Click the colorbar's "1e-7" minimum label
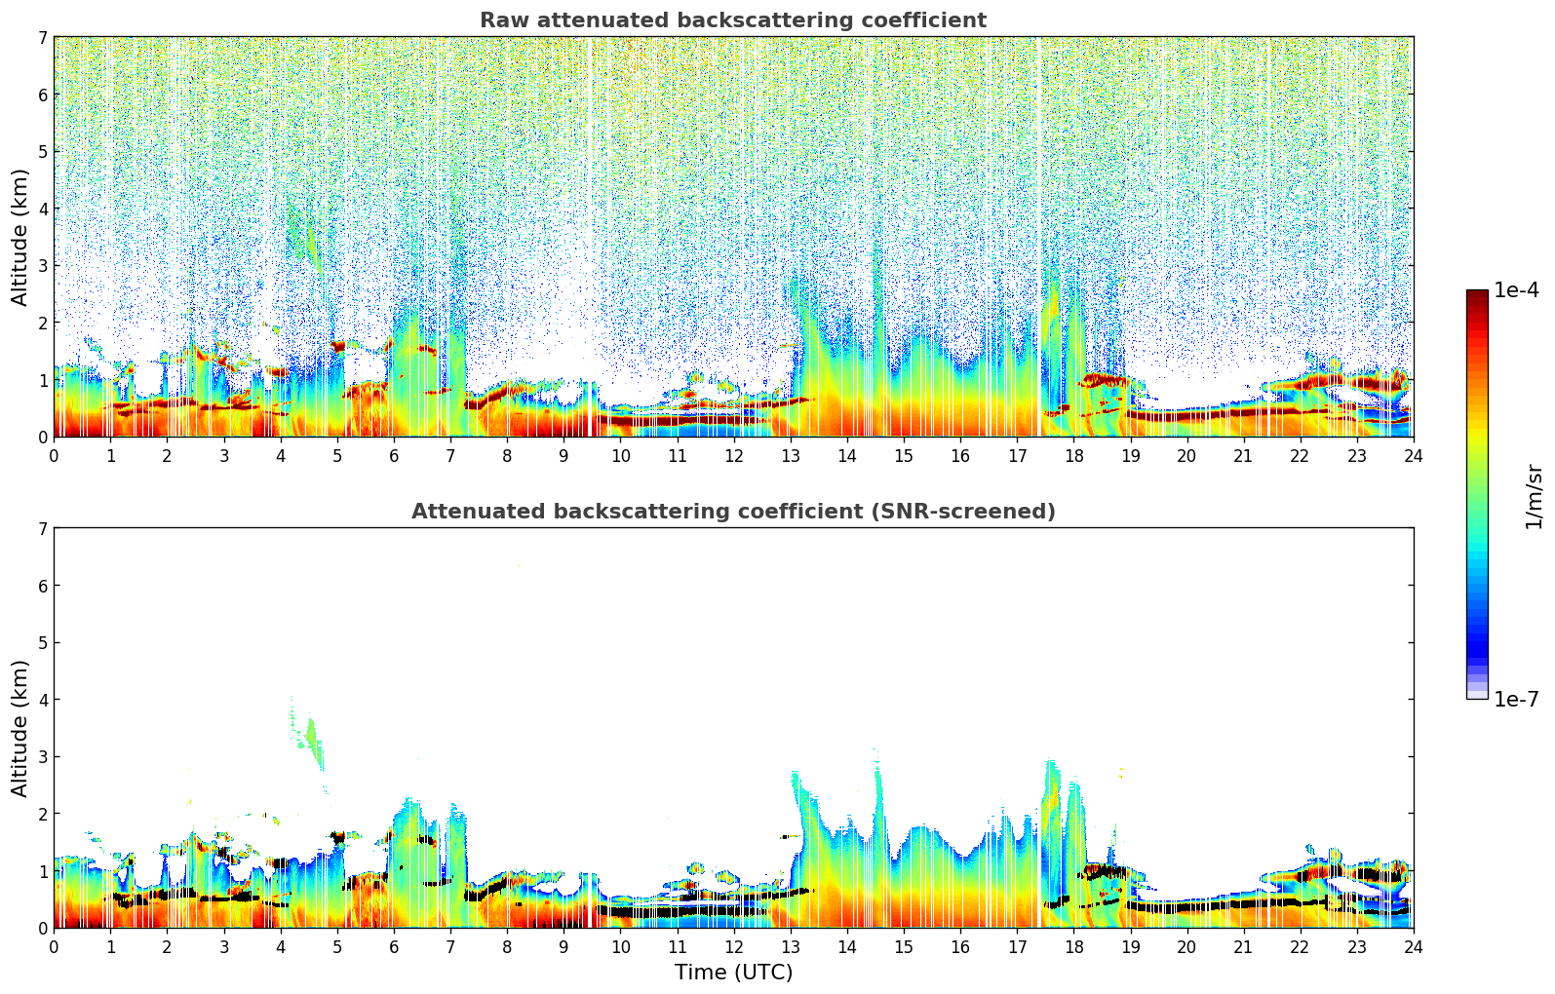This screenshot has height=994, width=1555. [x=1516, y=700]
